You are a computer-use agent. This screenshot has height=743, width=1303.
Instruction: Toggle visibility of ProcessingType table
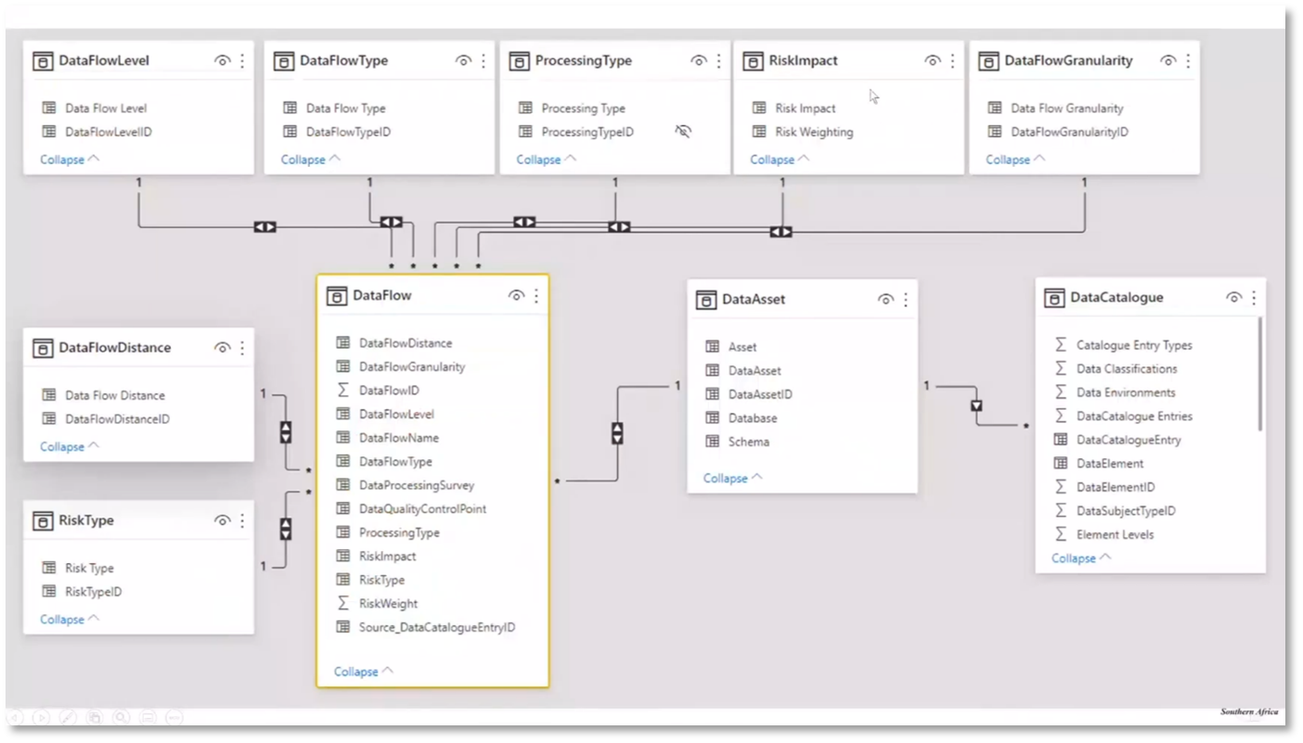click(x=699, y=61)
